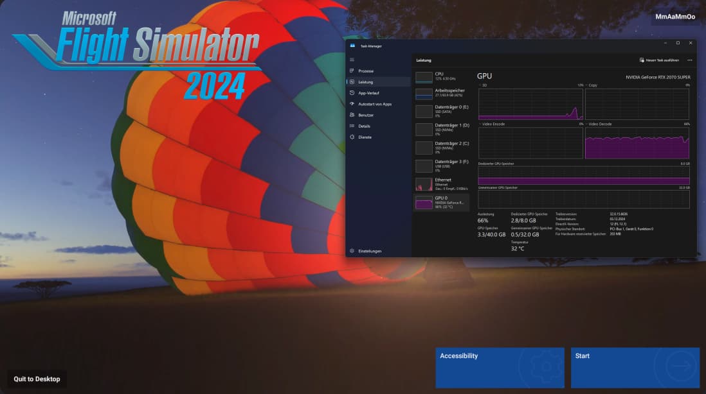Open the Dienste page

pos(378,137)
